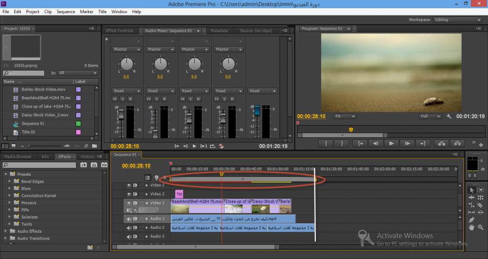Toggle Mute on first mixer channel
Image resolution: width=488 pixels, height=259 pixels.
(x=115, y=99)
